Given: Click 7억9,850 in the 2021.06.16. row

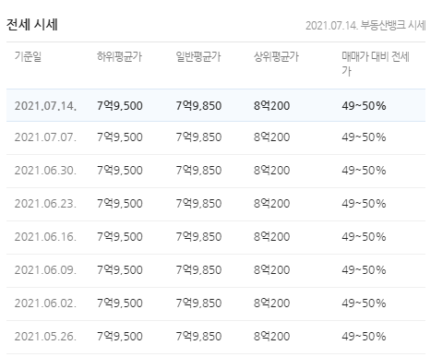Looking at the screenshot, I should (x=198, y=237).
